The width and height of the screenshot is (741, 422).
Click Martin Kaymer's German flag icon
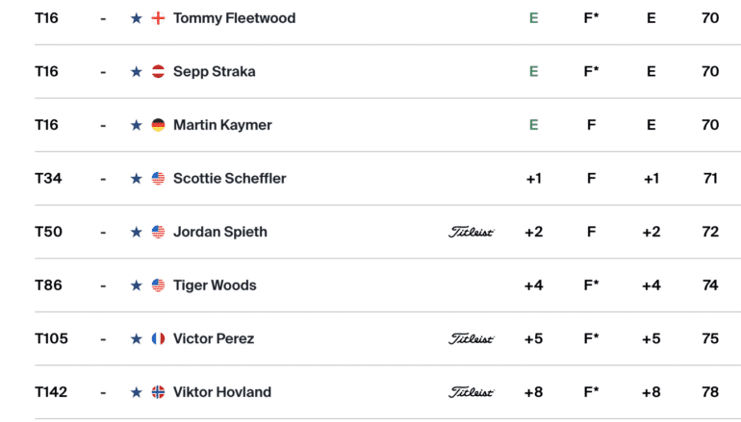[x=159, y=125]
